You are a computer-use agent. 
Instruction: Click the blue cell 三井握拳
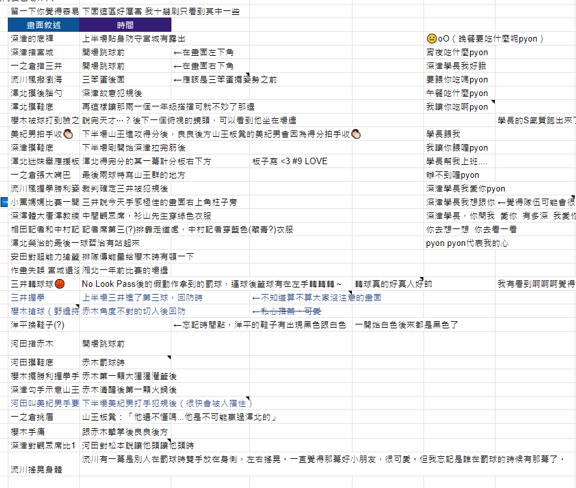(44, 297)
